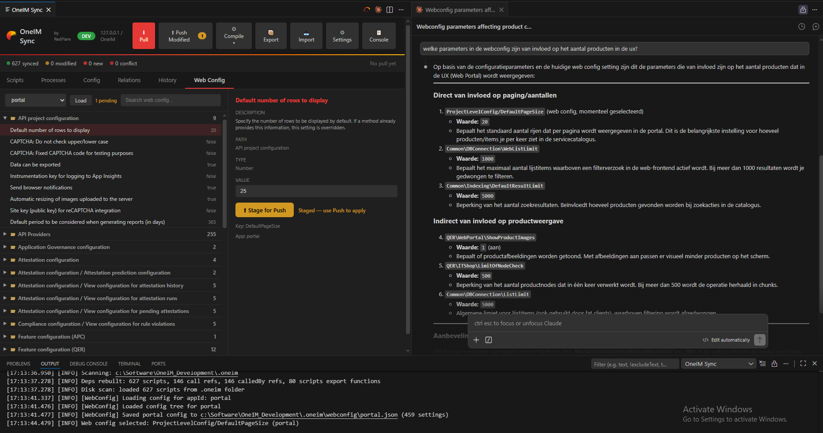Switch to the Config tab

point(91,80)
